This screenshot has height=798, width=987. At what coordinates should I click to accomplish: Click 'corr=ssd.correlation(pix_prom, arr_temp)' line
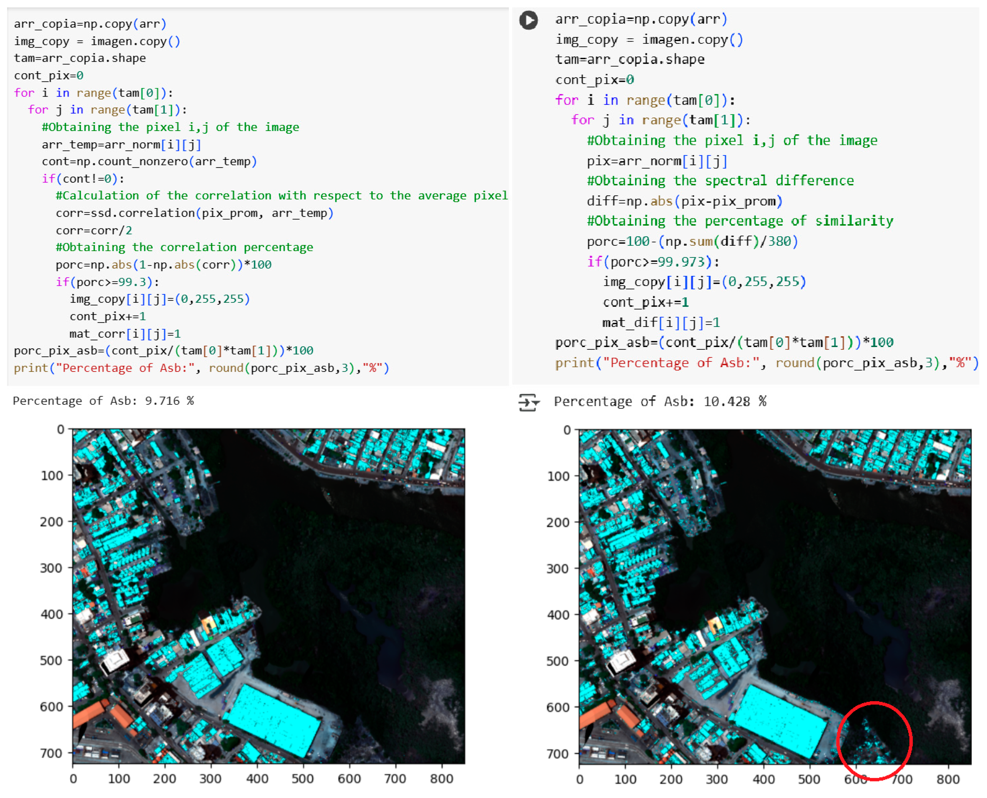tap(194, 213)
